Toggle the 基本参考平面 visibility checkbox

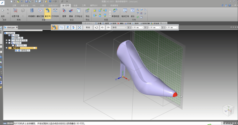pos(10,40)
